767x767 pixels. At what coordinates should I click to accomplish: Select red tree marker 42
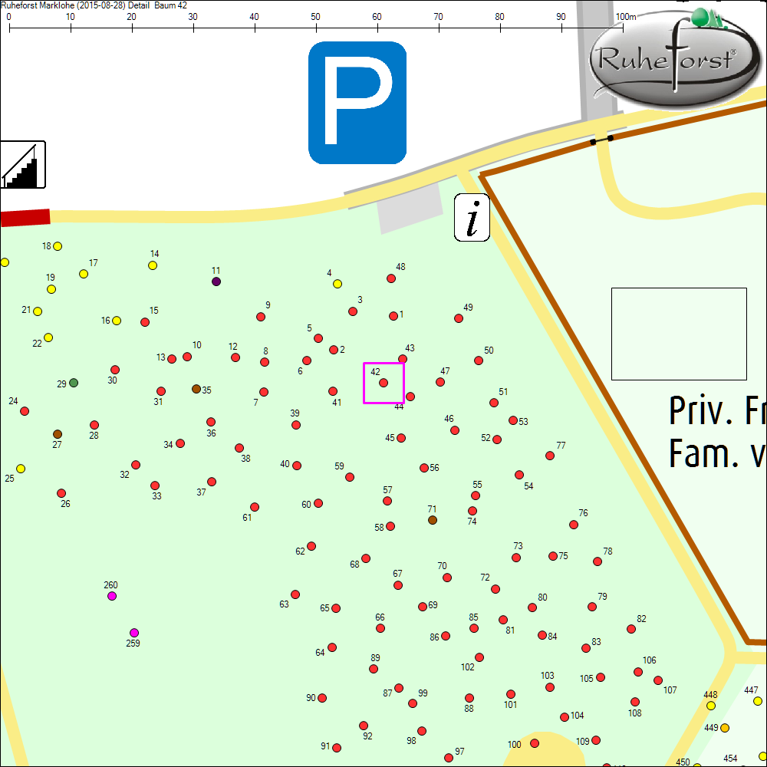coord(383,383)
